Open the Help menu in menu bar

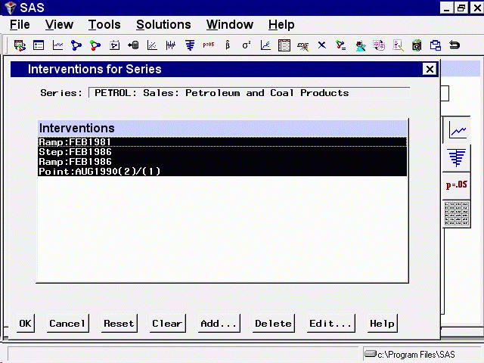pyautogui.click(x=281, y=25)
